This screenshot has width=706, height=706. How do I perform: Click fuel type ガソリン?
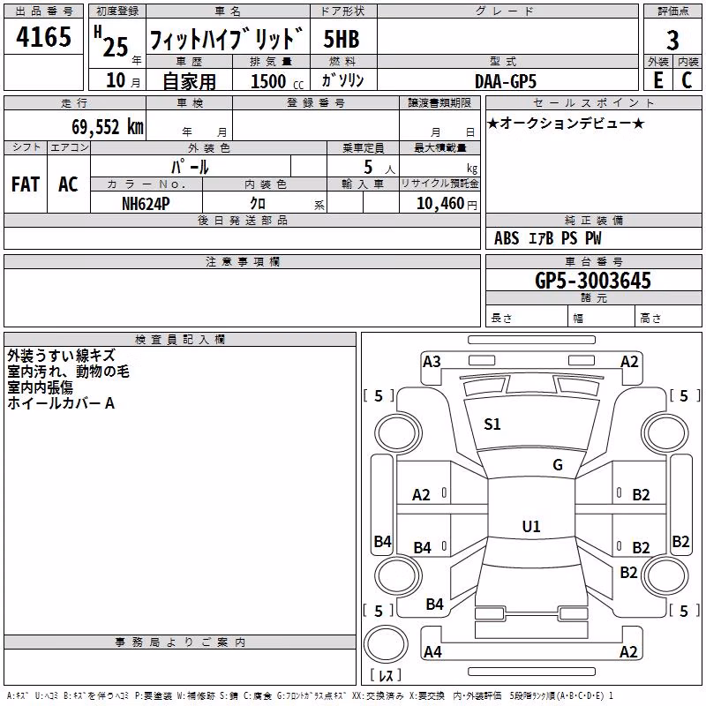tap(342, 80)
